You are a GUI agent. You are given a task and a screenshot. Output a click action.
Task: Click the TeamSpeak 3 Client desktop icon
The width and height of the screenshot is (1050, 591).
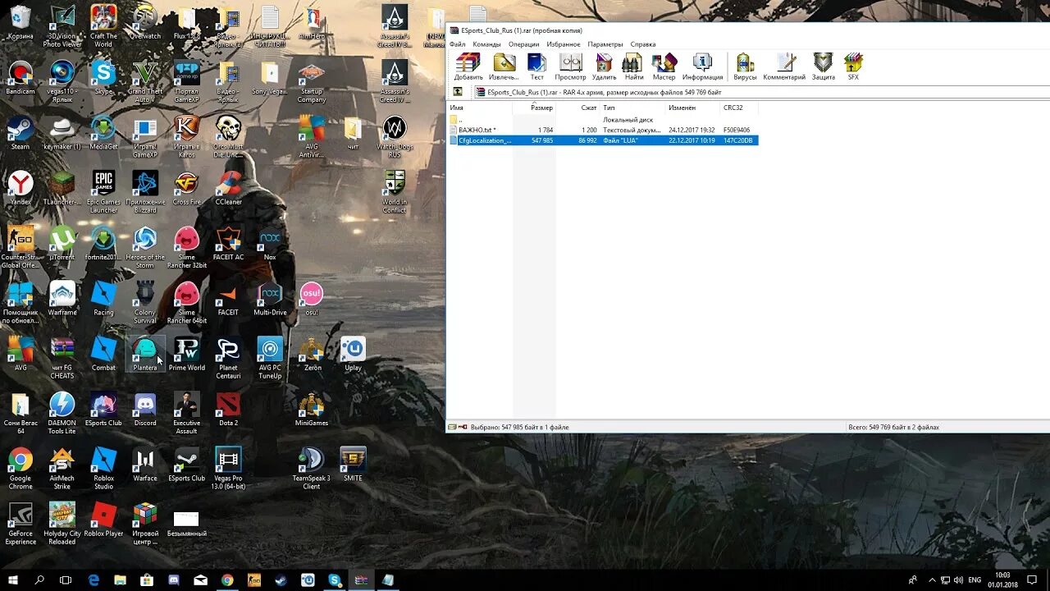[312, 469]
